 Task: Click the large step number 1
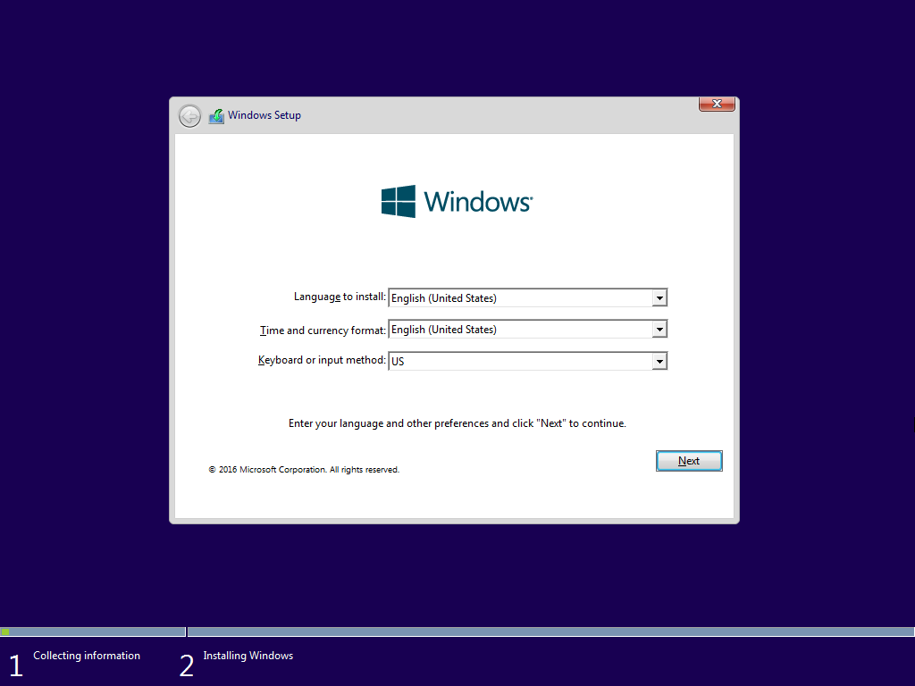coord(15,665)
